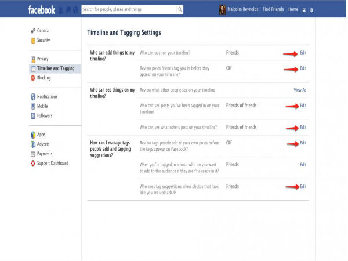Open privacy shortcuts lock icon
Image resolution: width=348 pixels, height=261 pixels.
(x=304, y=10)
